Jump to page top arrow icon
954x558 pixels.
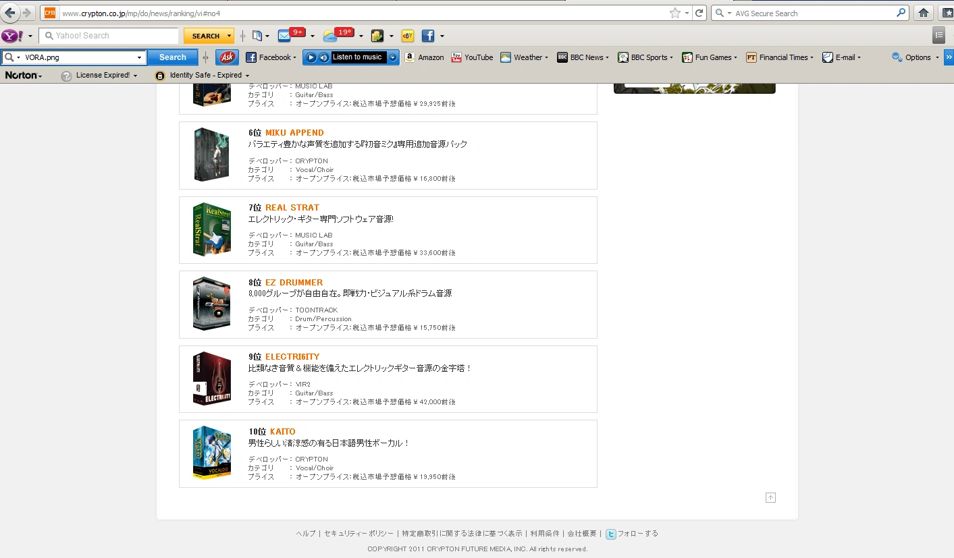(x=770, y=498)
